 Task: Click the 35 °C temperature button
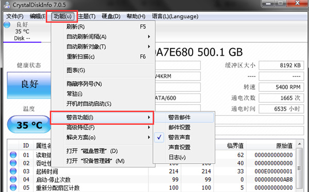coord(29,124)
